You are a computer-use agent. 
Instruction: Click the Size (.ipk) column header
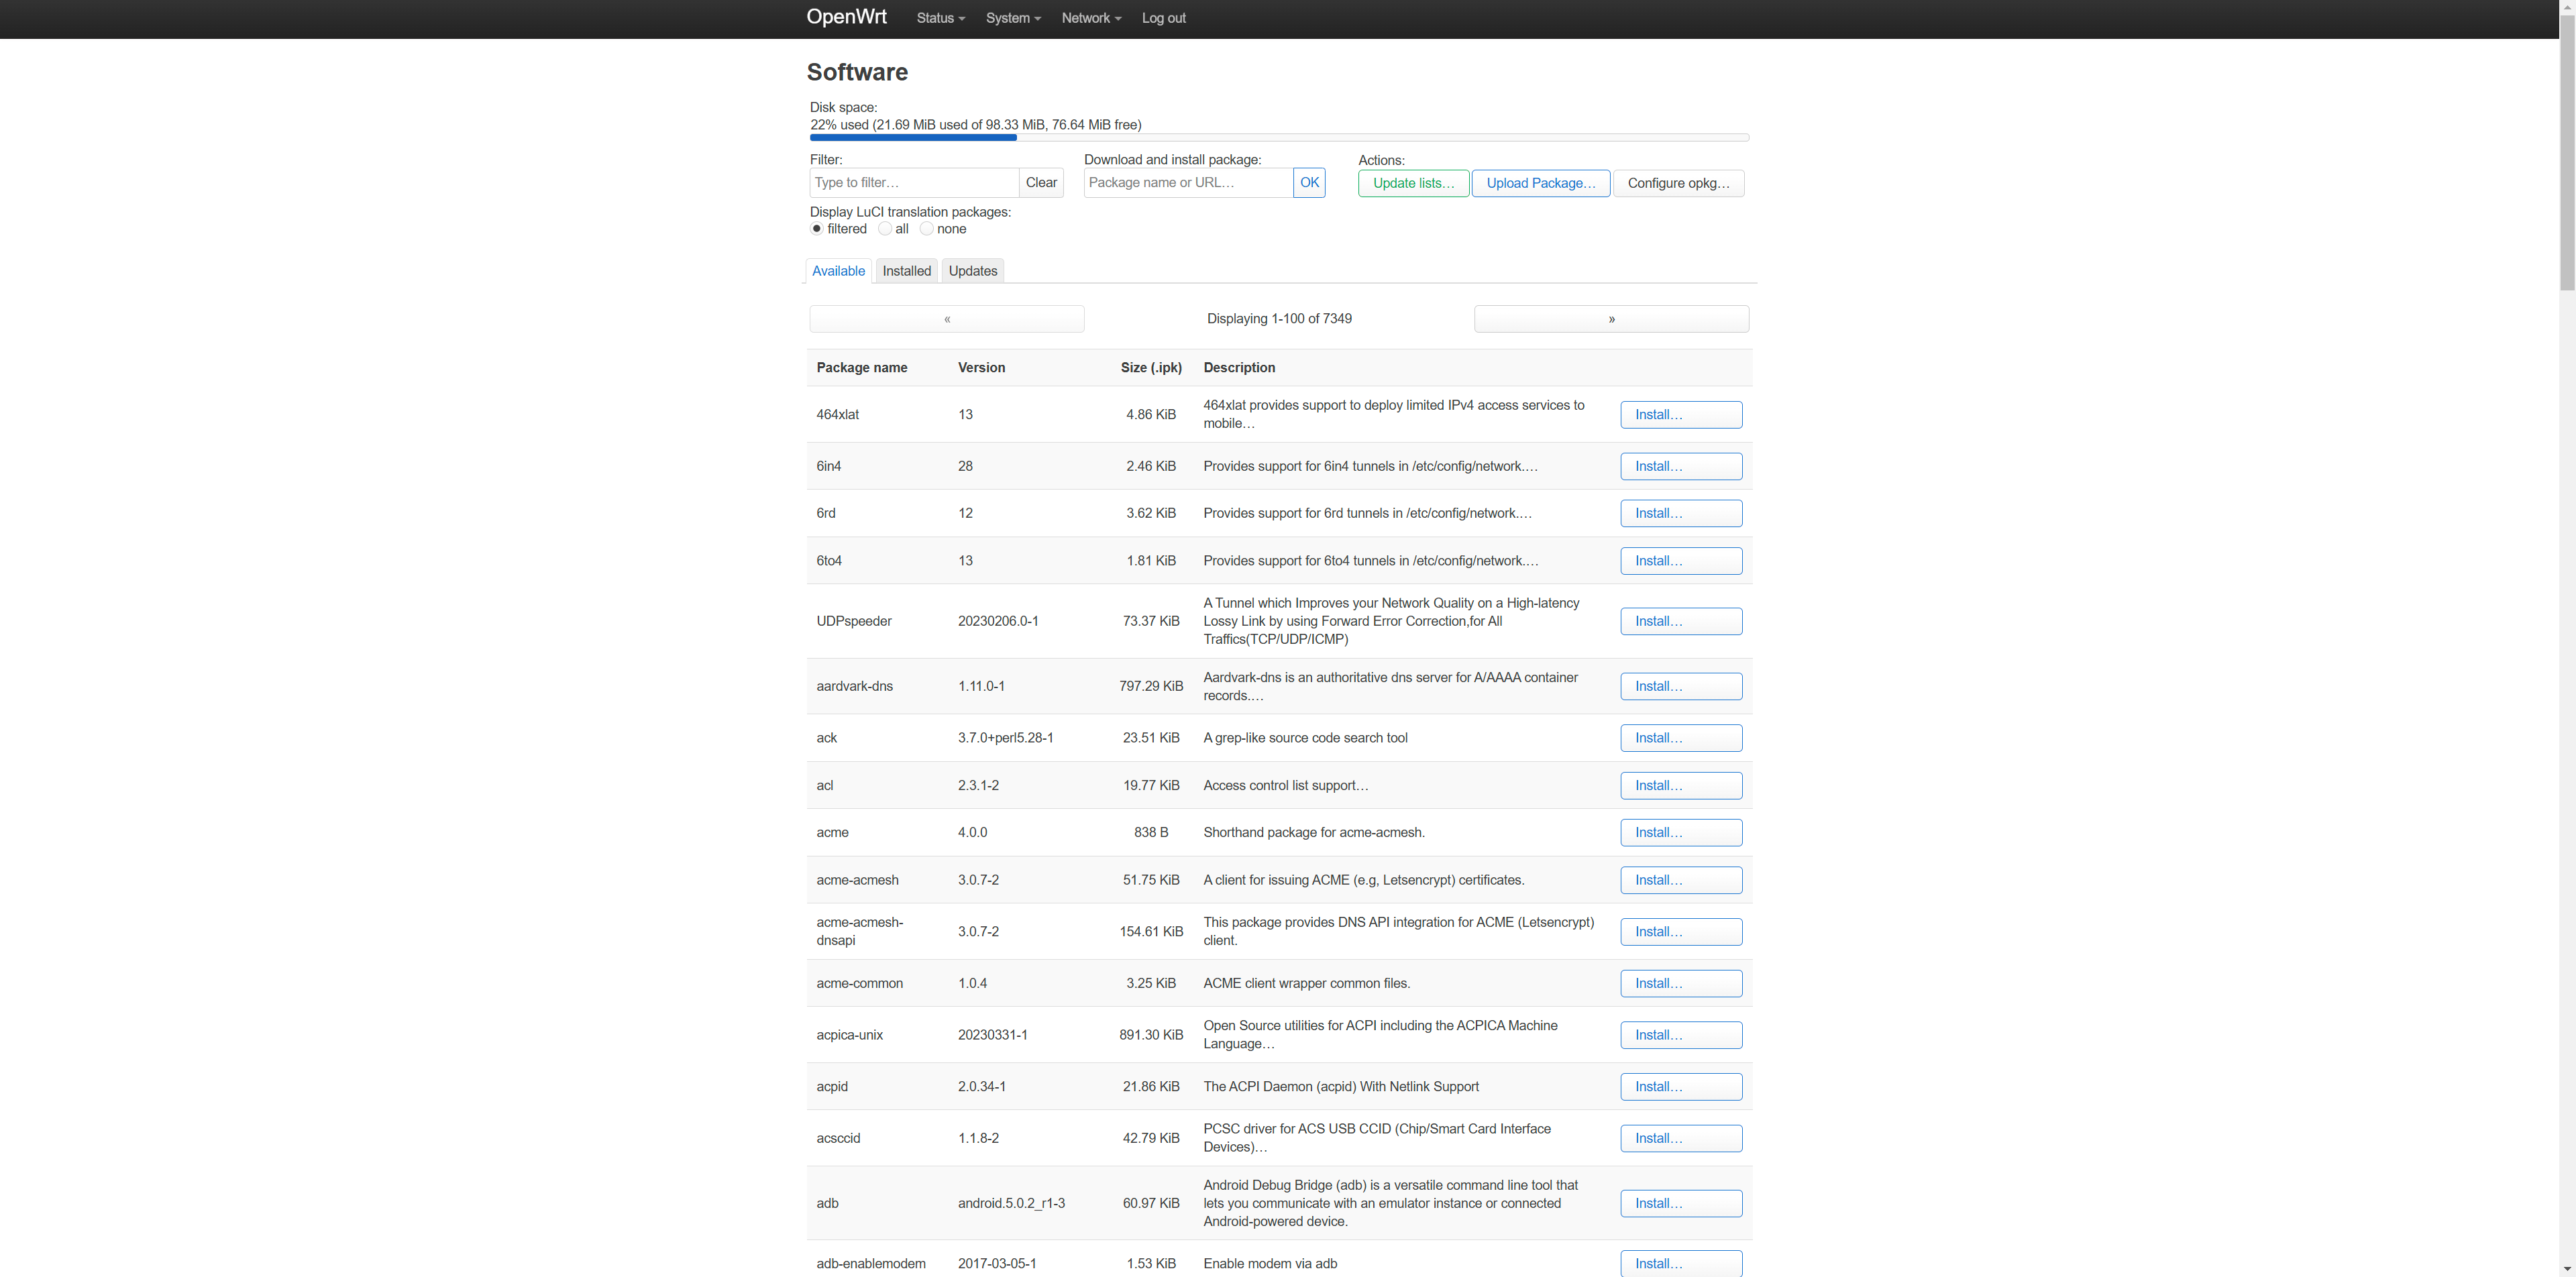(x=1151, y=368)
